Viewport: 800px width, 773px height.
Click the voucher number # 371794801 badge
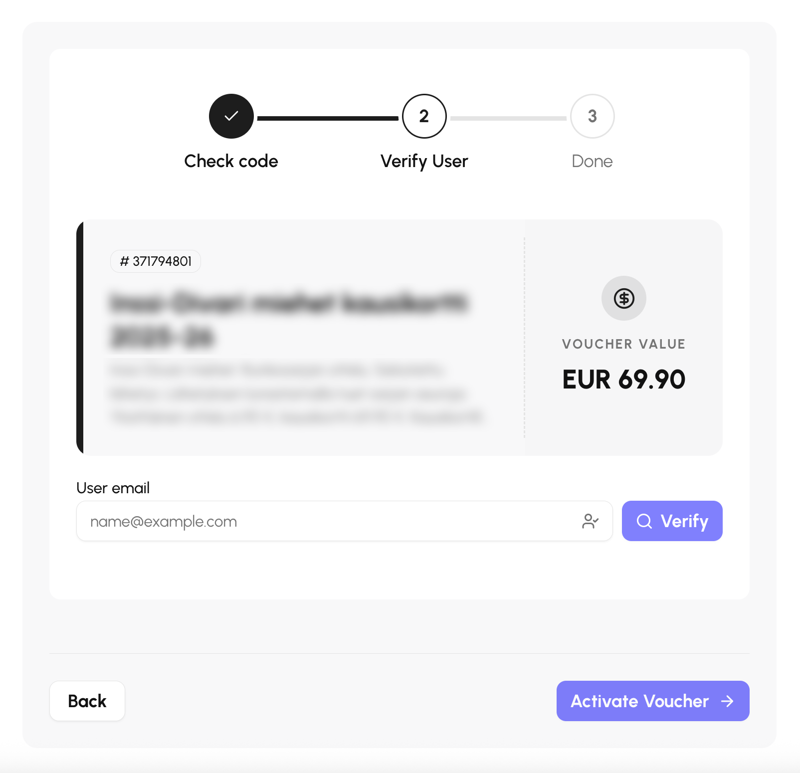[156, 261]
